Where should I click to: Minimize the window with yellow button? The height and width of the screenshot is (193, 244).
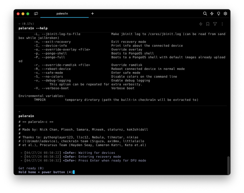(x=23, y=14)
